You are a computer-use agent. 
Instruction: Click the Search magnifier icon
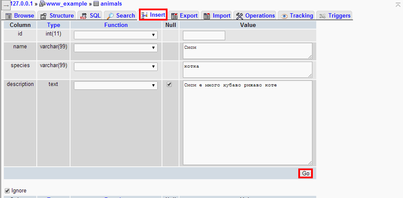point(110,16)
